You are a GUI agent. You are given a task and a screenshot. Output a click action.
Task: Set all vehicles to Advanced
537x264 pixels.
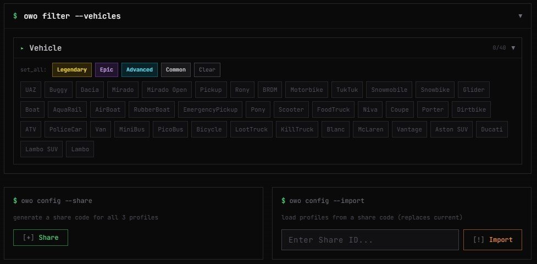(x=140, y=70)
